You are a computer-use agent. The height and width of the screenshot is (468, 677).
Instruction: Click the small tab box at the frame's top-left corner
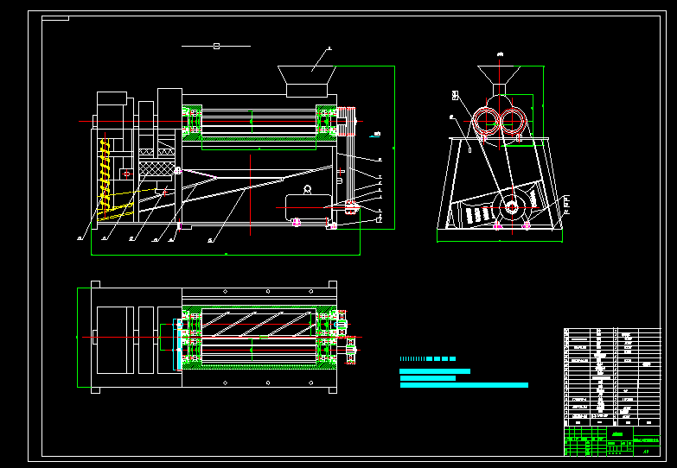[x=55, y=18]
